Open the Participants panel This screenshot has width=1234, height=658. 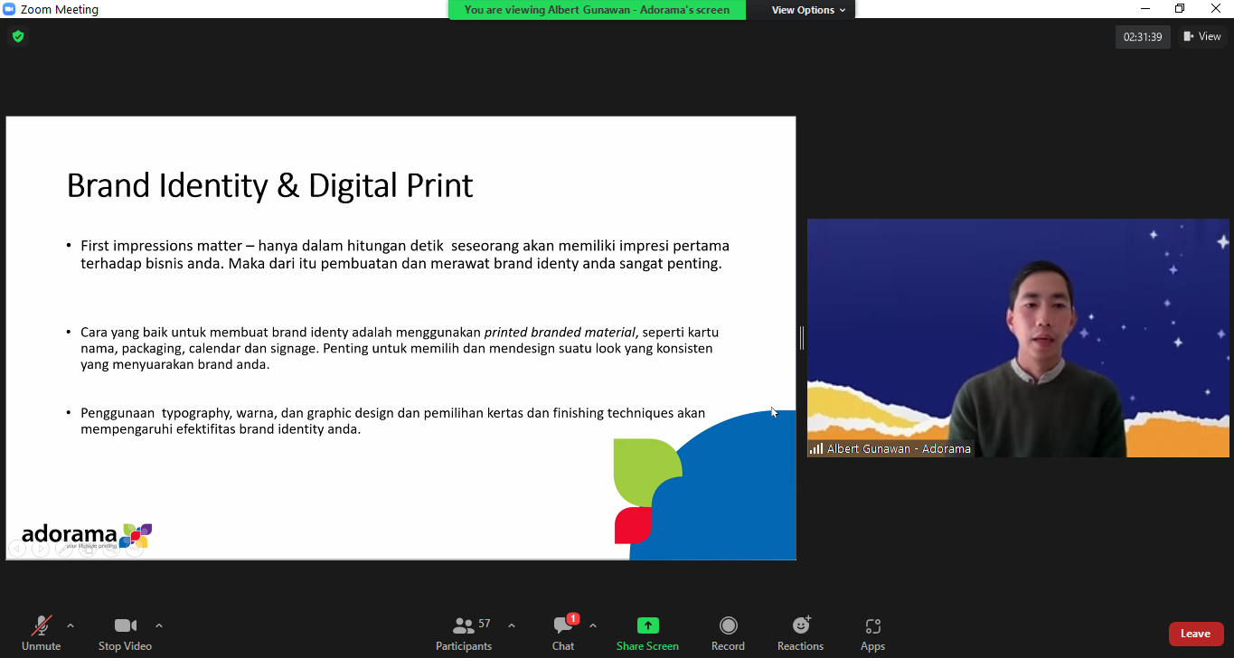pos(464,633)
